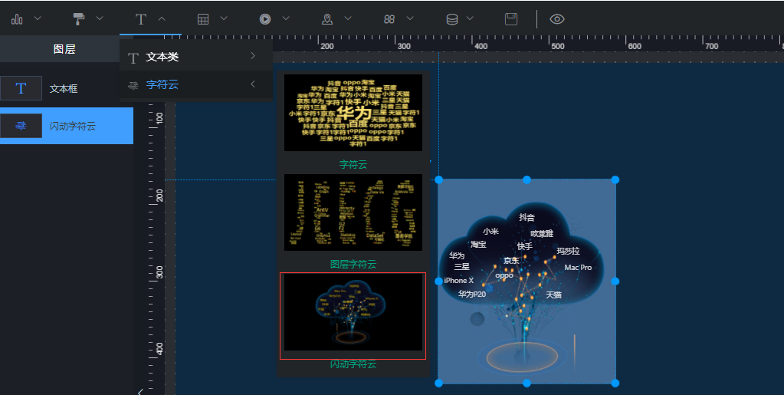This screenshot has width=784, height=395.
Task: Open the four-squares widget icon
Action: (389, 19)
